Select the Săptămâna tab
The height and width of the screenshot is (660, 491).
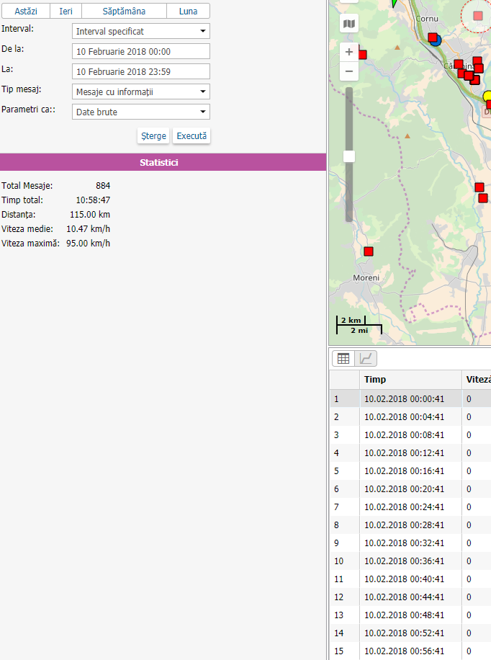[x=124, y=12]
